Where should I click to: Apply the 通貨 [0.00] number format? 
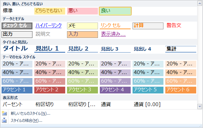pos(148,105)
